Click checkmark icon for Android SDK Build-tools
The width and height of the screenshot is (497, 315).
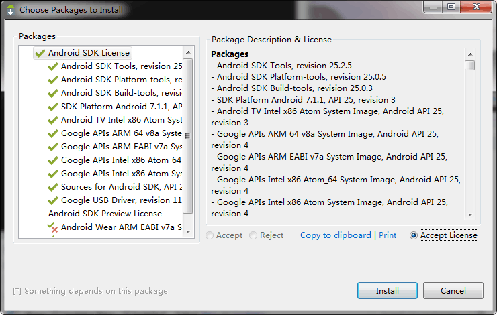[x=52, y=93]
